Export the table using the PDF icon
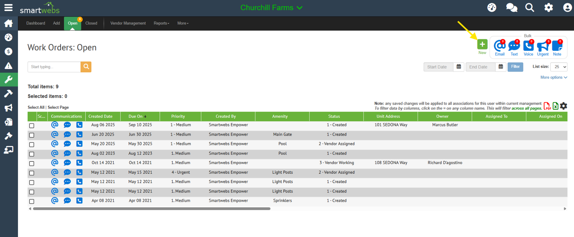574x237 pixels. coord(547,106)
